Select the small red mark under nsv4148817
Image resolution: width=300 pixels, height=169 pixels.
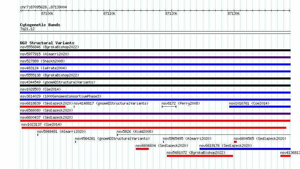pos(74,107)
